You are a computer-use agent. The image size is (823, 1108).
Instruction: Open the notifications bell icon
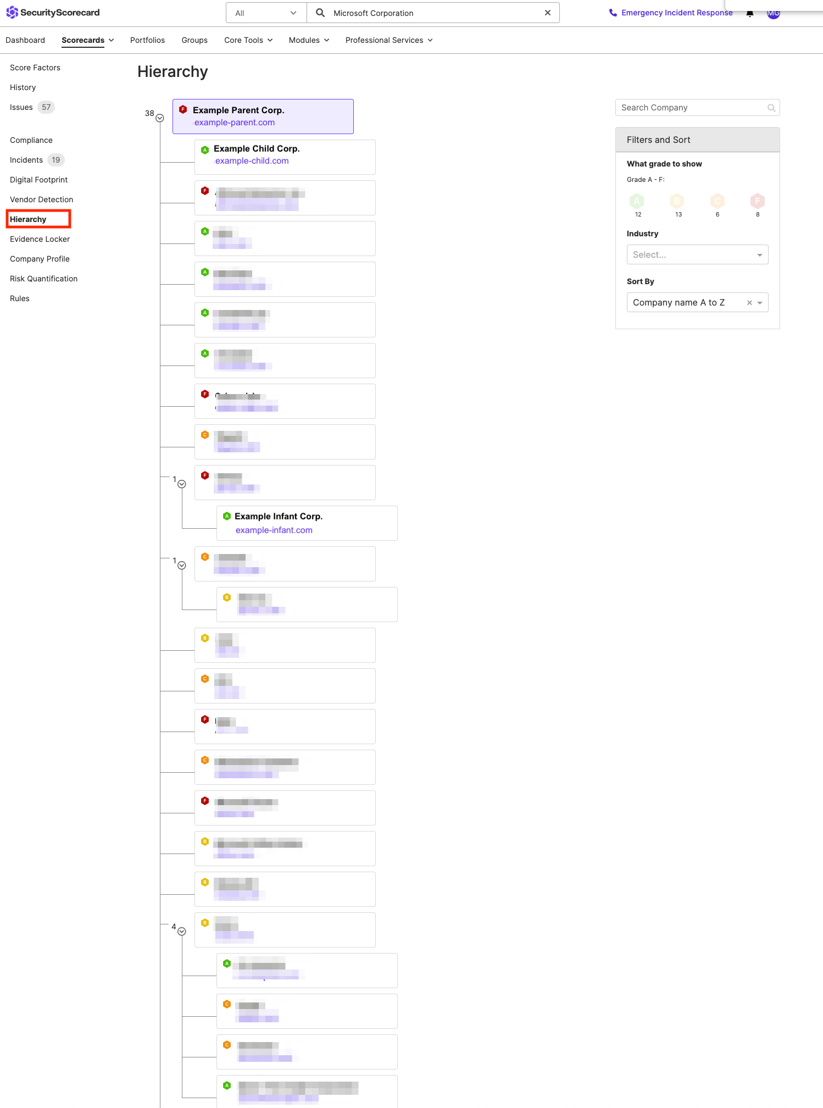(749, 13)
